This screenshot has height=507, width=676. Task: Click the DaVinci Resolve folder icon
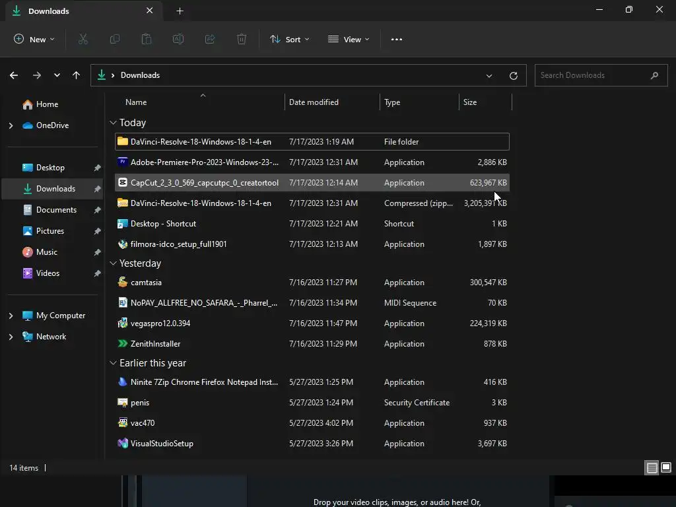122,141
